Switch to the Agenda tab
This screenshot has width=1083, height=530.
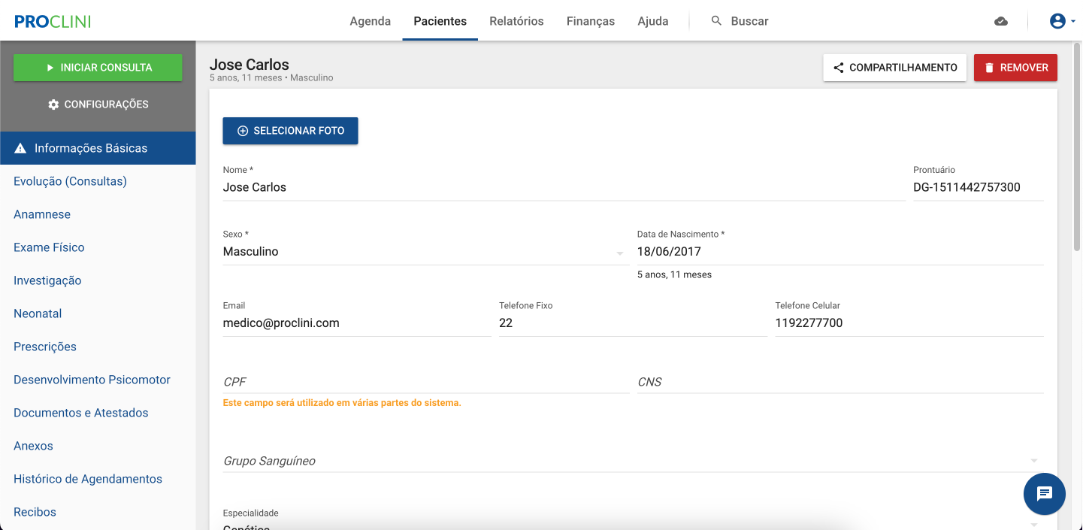pos(370,21)
